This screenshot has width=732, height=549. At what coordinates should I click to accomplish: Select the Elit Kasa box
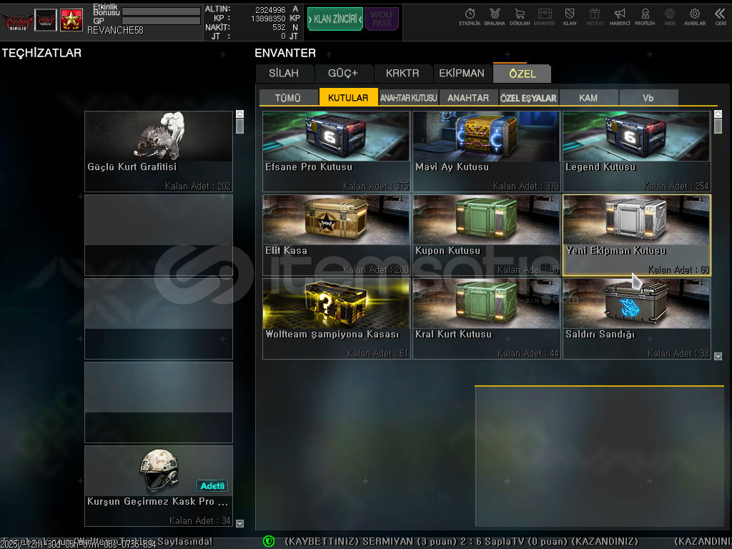click(336, 235)
